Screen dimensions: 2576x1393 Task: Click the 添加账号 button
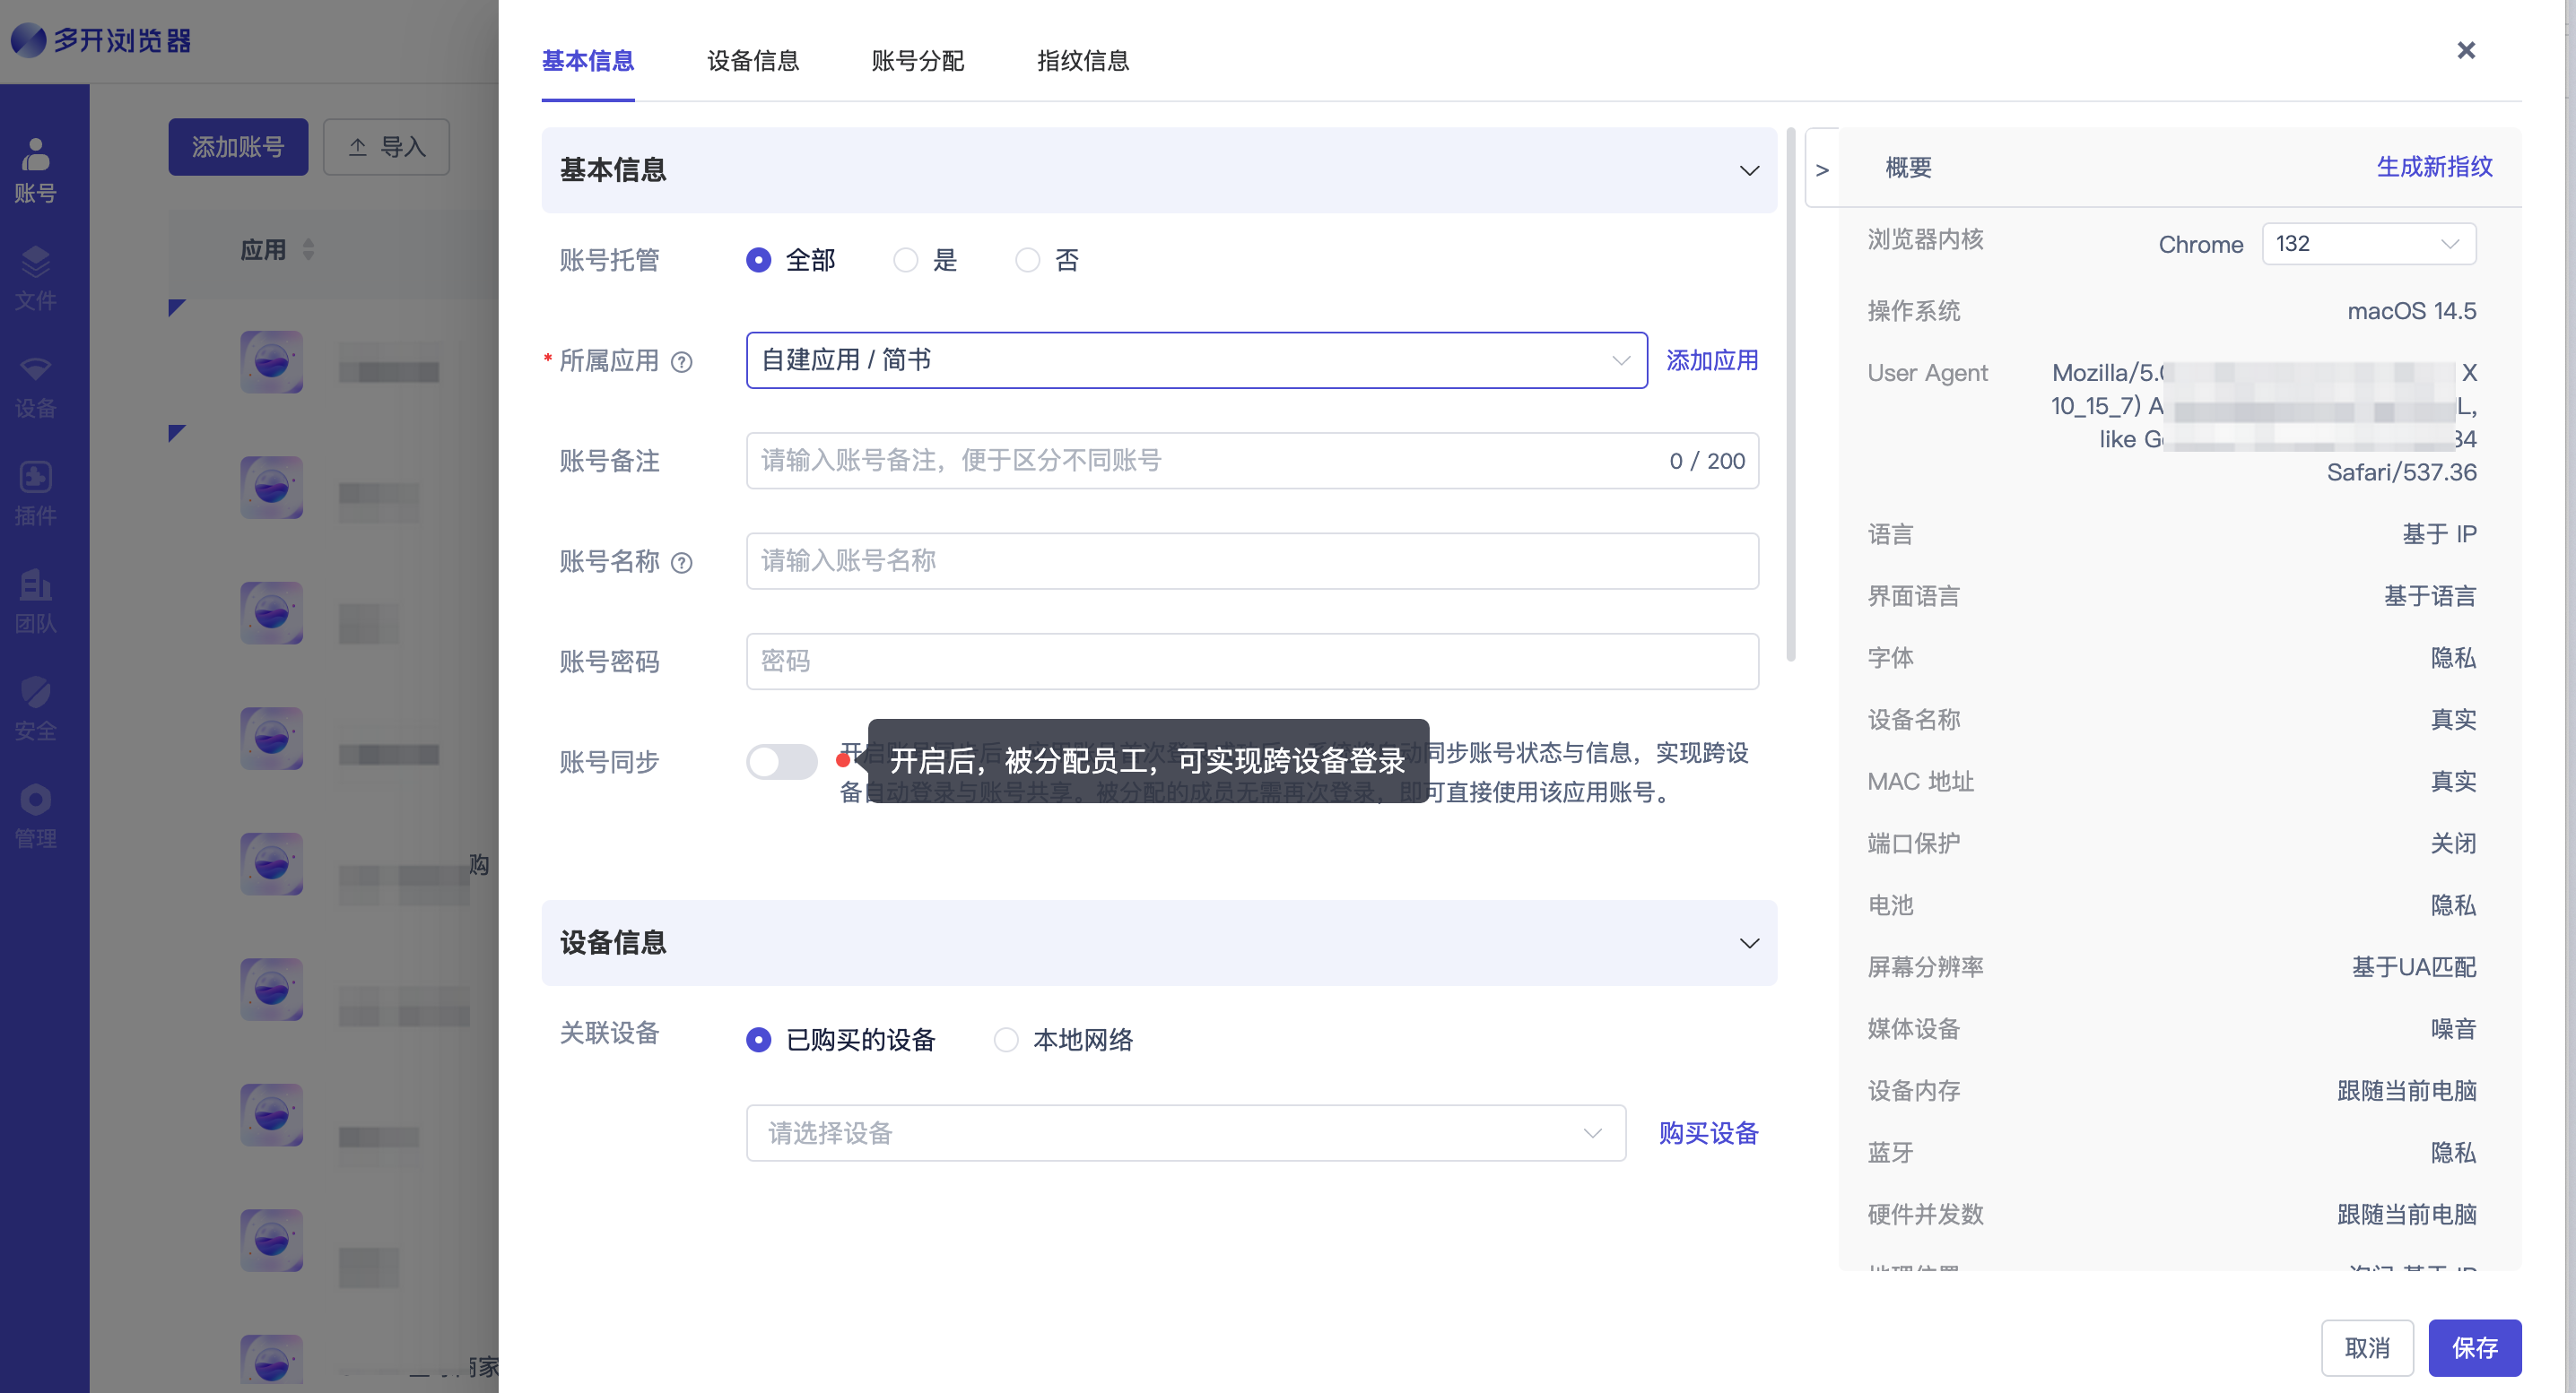click(238, 147)
